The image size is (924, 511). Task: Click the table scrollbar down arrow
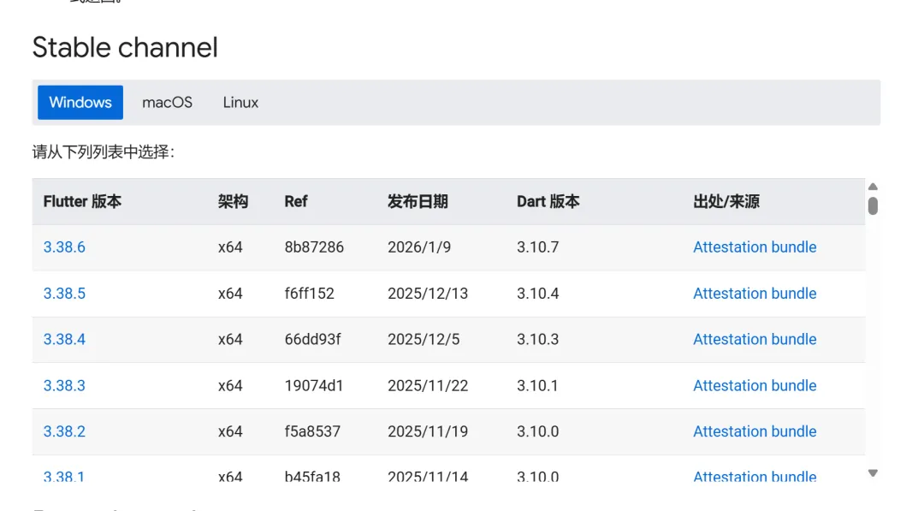click(873, 472)
